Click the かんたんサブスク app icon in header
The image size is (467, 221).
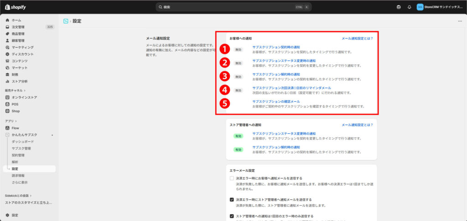pyautogui.click(x=67, y=21)
